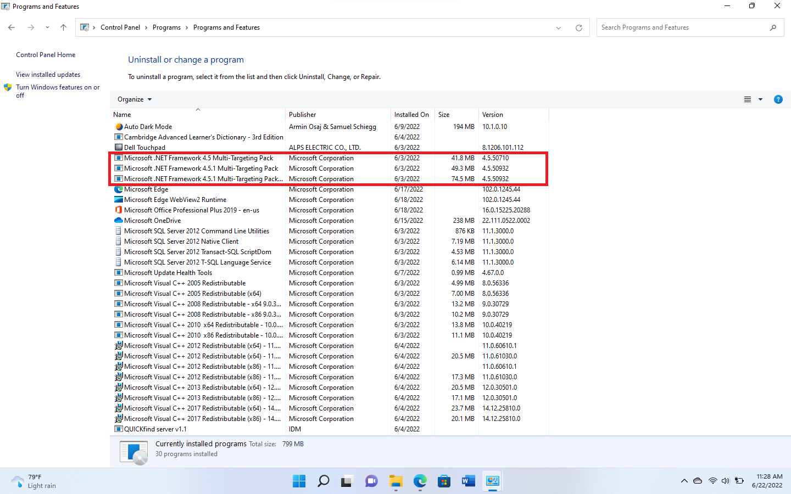Screen dimensions: 791x494
Task: Select Microsoft Visual C++ 2005 Redistributable (x64)
Action: pyautogui.click(x=193, y=294)
